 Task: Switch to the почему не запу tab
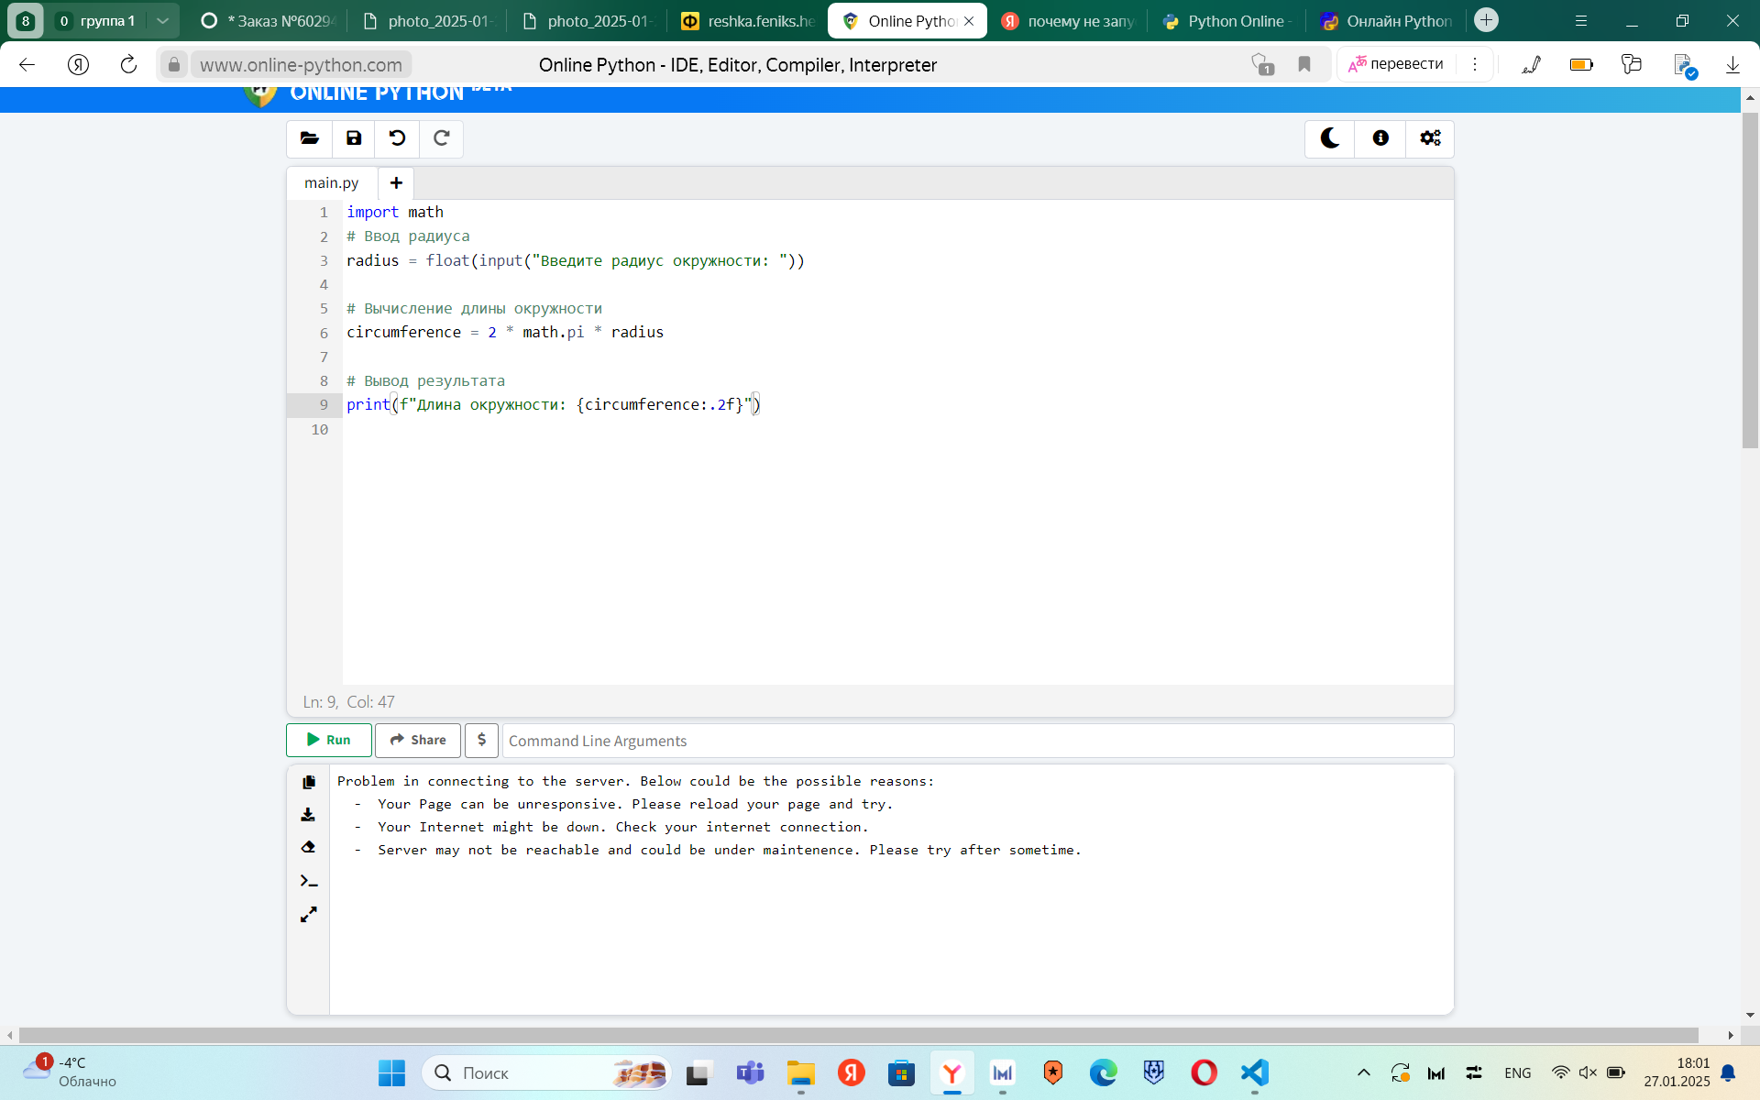pos(1068,21)
